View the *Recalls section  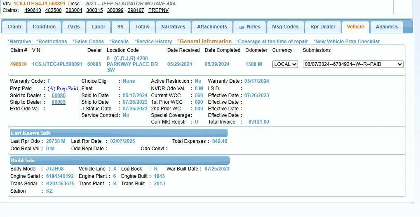(x=119, y=42)
